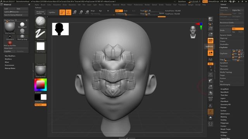Screen dimensions: 248x139
Task: Expand the Matcap Maker section
Action: coord(10,68)
